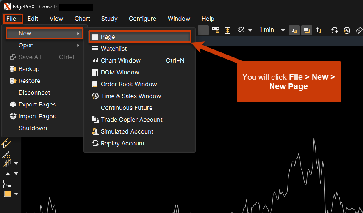
Task: Click the plus add button in toolbar
Action: coord(203,30)
